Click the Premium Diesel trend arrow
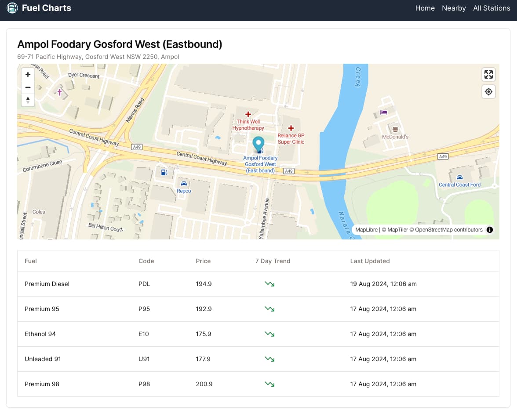This screenshot has height=413, width=517. [x=269, y=284]
